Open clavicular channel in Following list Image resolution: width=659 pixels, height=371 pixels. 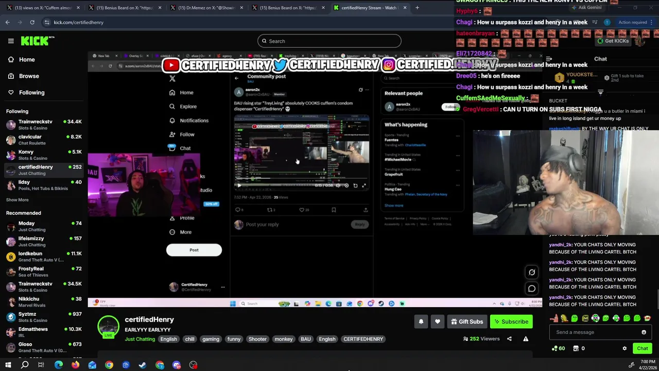pyautogui.click(x=44, y=140)
